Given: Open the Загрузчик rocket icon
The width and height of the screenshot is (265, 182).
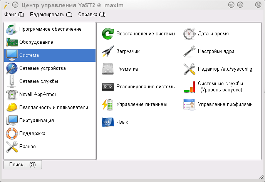Looking at the screenshot, I should click(x=108, y=51).
